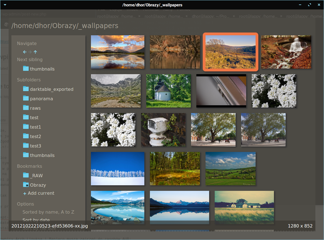Select the white chapel in forest thumbnail

tap(169, 91)
